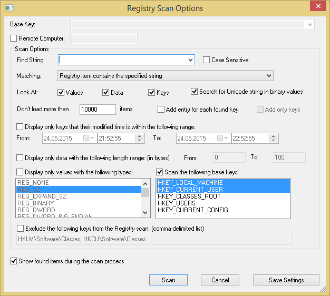Toggle Search for Unicode string in binary values
The image size is (330, 296).
click(x=194, y=92)
